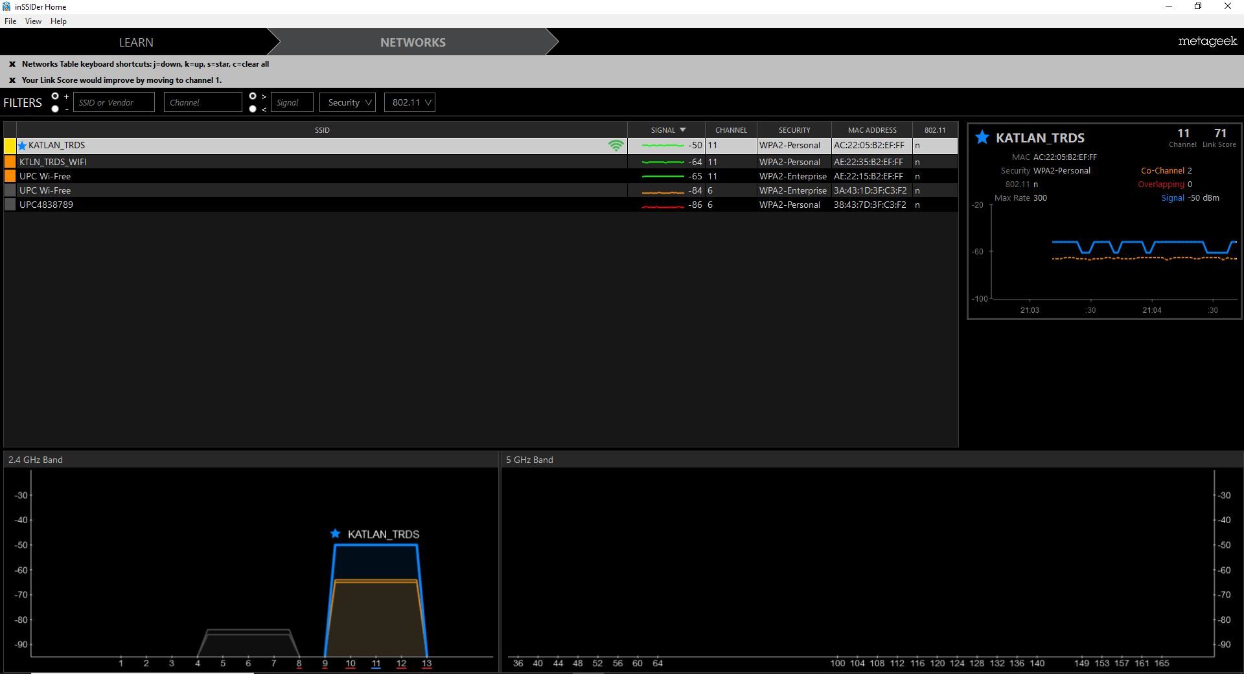Select the UPC4838789 network row
1244x674 pixels.
(481, 205)
